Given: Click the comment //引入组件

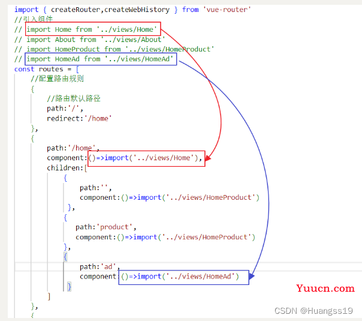Looking at the screenshot, I should [x=34, y=19].
